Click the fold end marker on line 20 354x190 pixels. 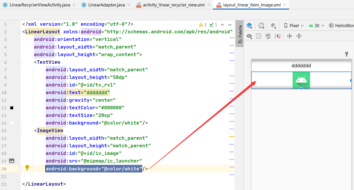coord(20,169)
